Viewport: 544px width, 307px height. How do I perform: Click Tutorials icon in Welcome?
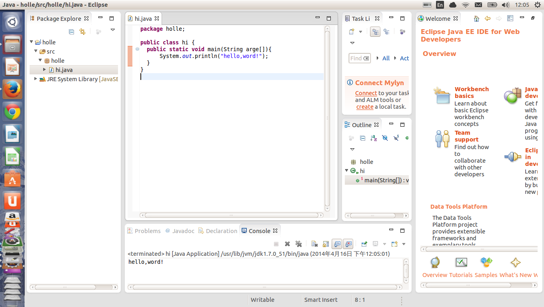(461, 263)
